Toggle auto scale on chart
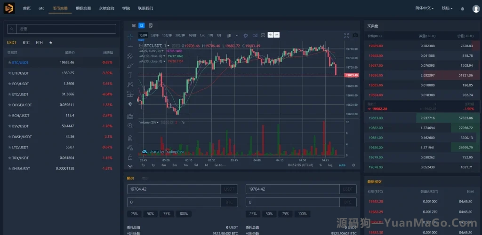482x235 pixels. coord(342,165)
